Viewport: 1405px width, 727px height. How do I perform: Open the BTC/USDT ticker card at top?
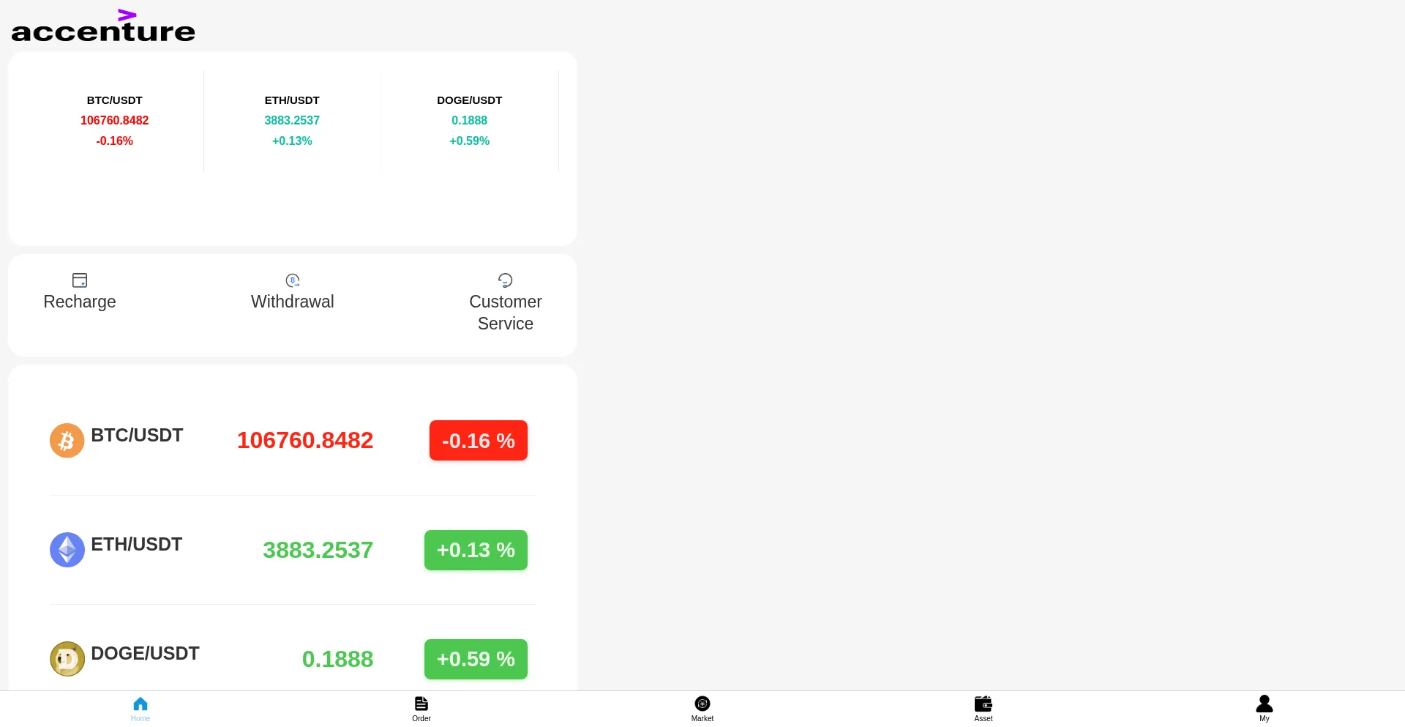click(x=114, y=120)
